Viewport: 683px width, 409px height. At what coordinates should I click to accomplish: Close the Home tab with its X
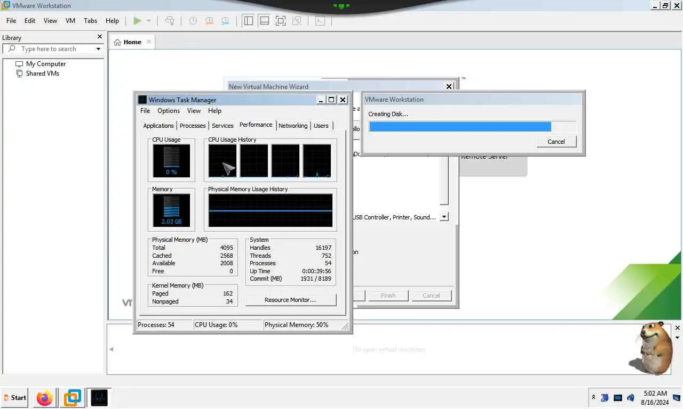click(149, 42)
